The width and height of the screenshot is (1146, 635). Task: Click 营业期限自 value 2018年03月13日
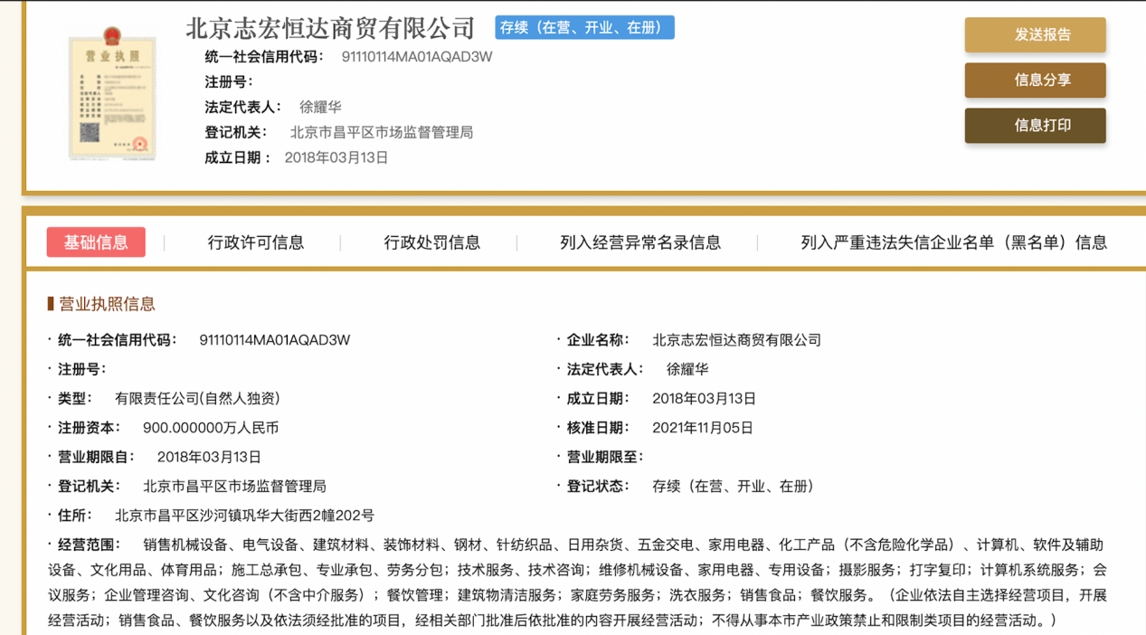click(x=209, y=457)
